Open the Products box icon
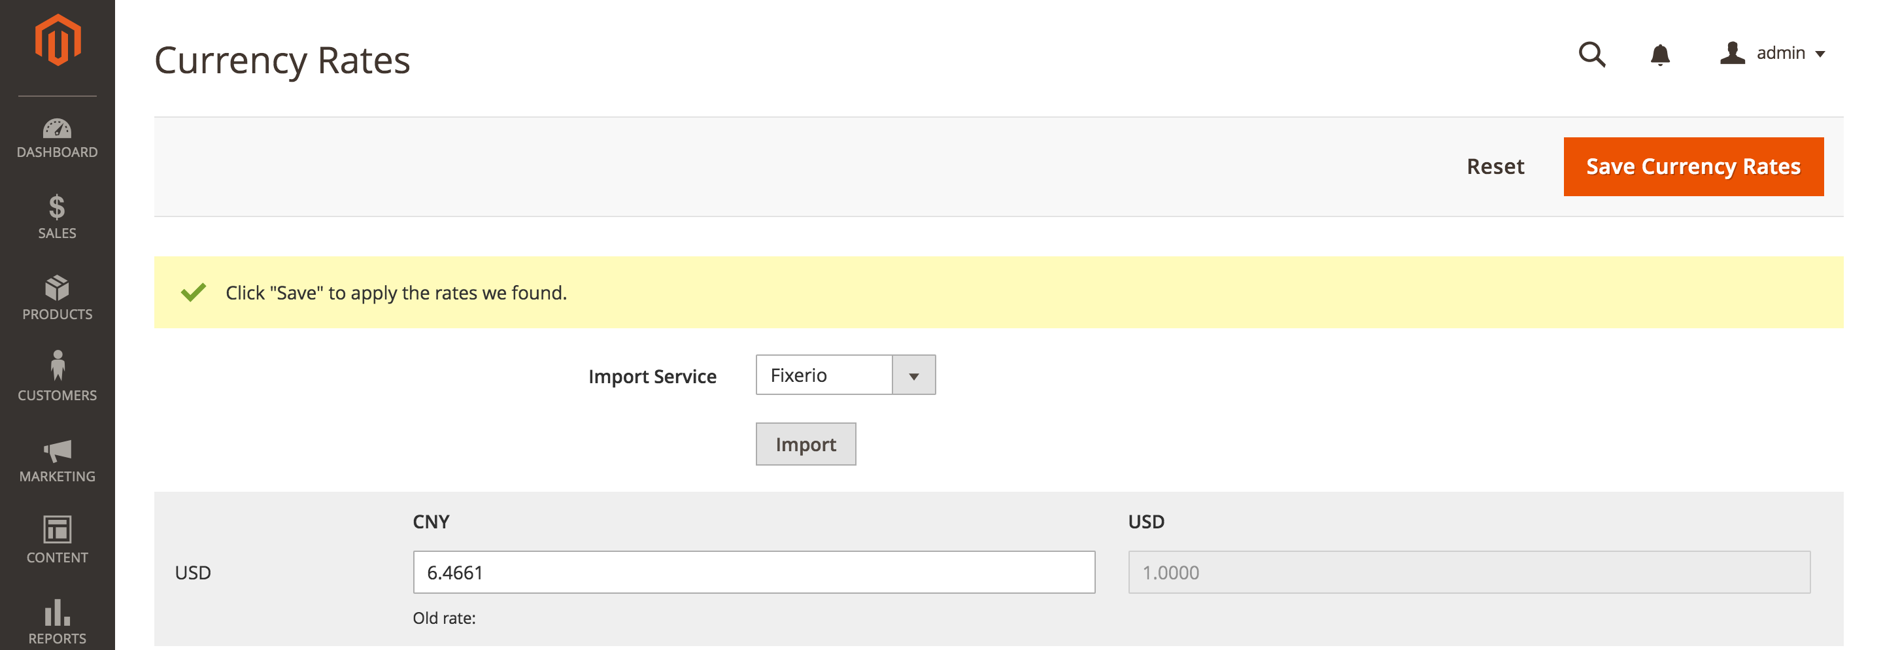 click(57, 288)
